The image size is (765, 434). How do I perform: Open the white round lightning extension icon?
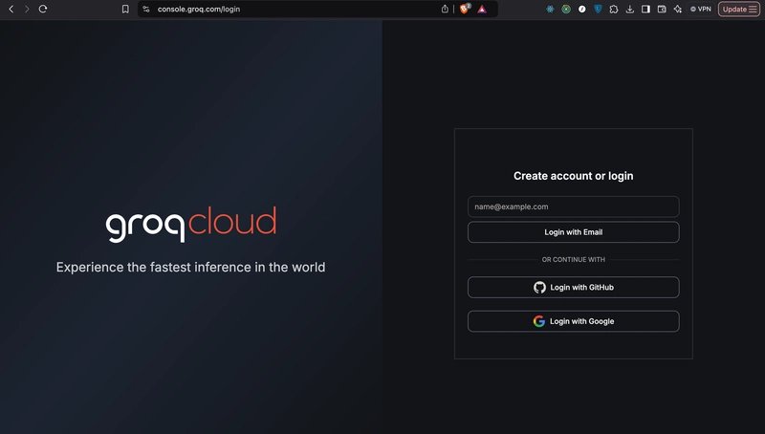582,9
